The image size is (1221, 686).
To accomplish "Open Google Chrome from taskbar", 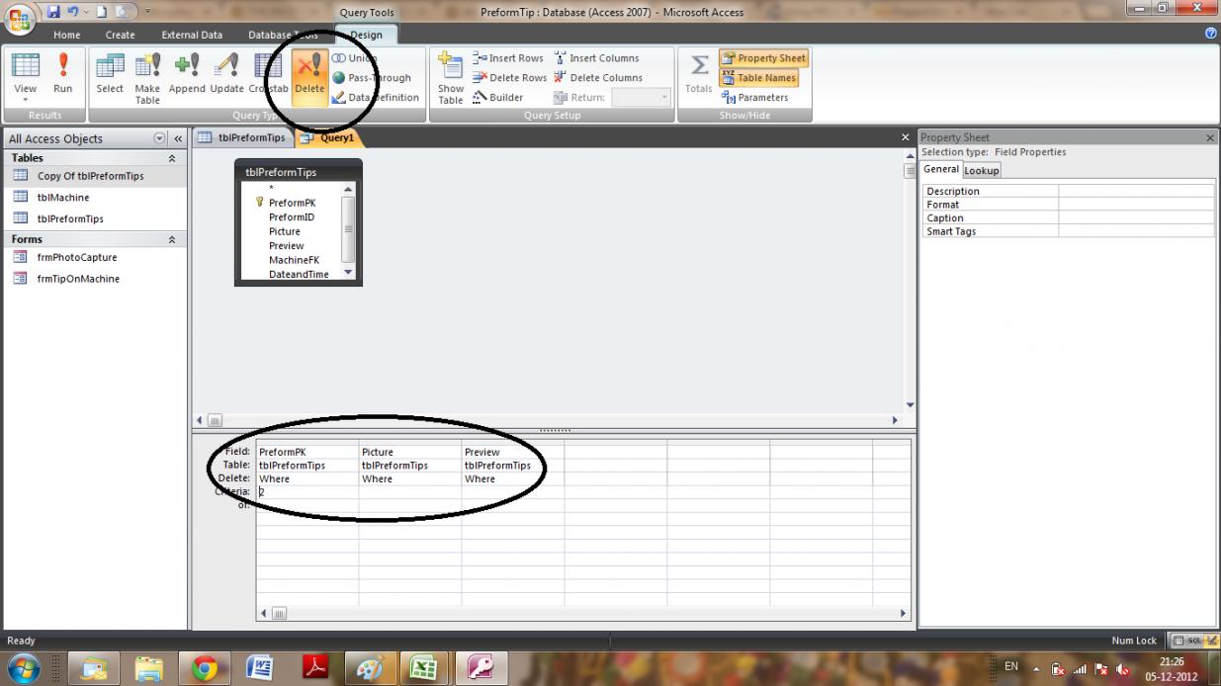I will point(205,669).
